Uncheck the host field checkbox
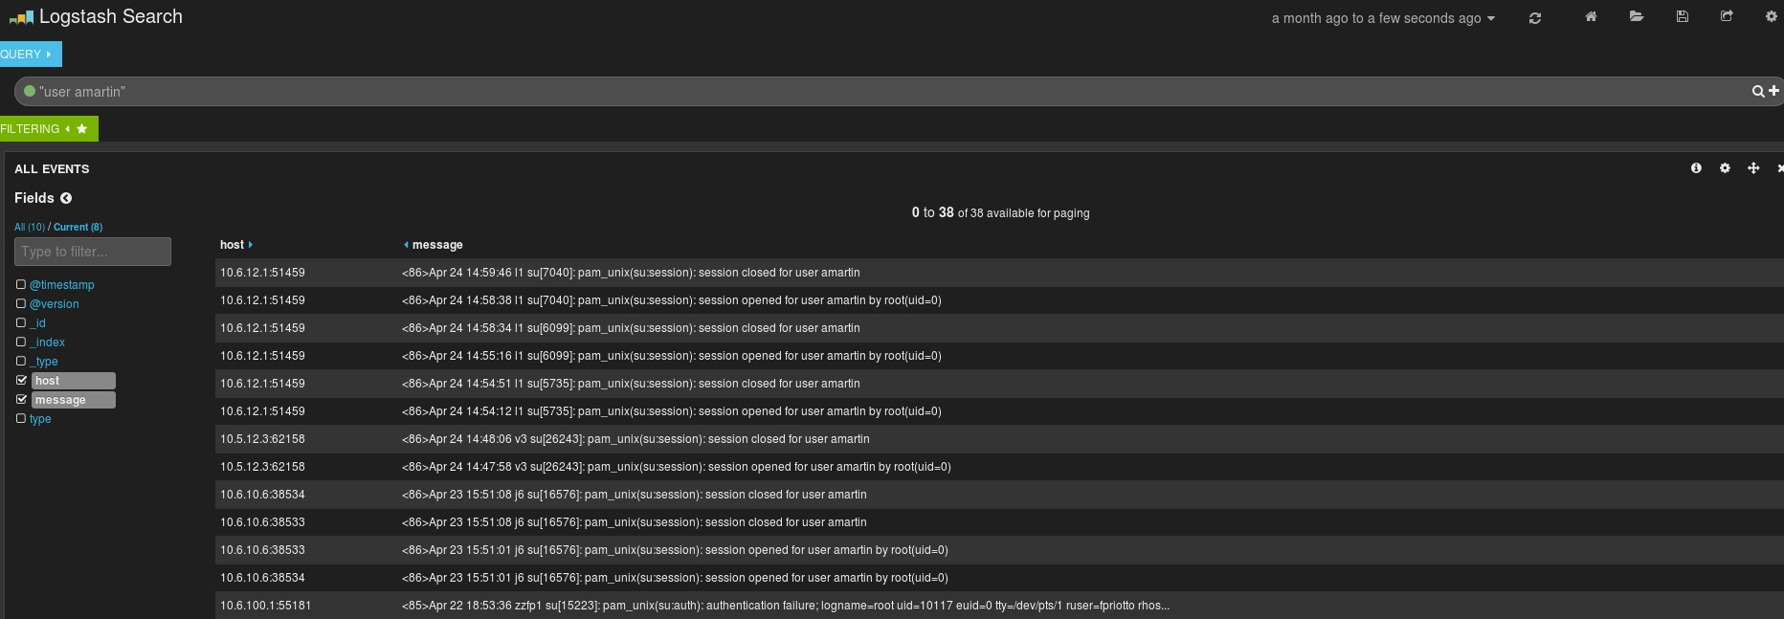Image resolution: width=1784 pixels, height=619 pixels. tap(21, 380)
